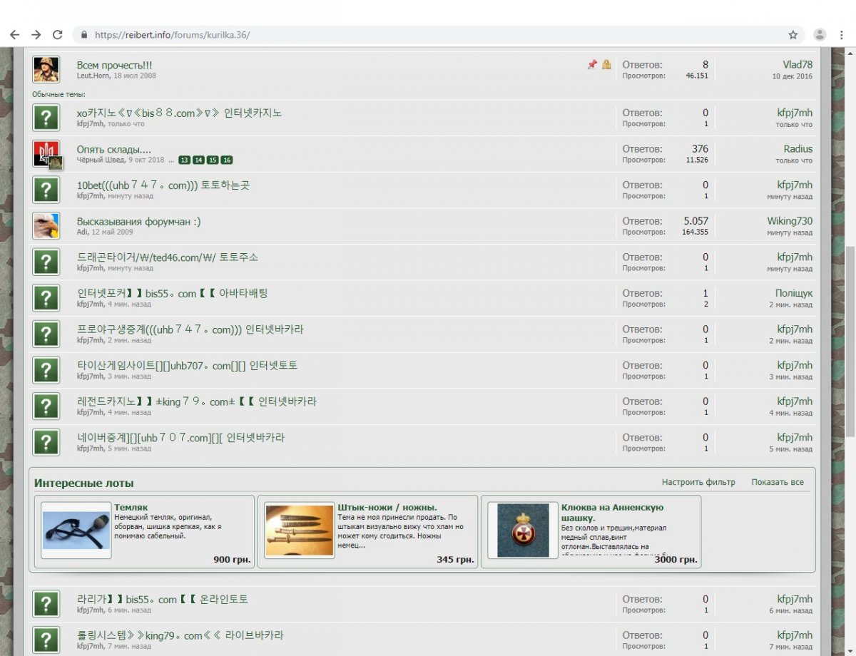Click pinned pushpin icon on Всем прочесть
This screenshot has height=656, width=856.
point(592,65)
